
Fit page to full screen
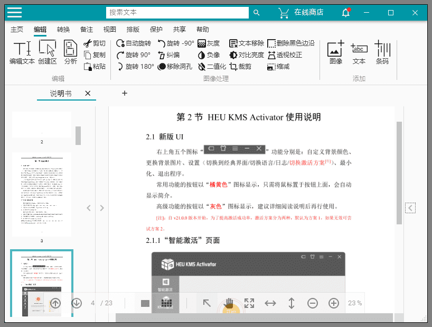(x=249, y=303)
